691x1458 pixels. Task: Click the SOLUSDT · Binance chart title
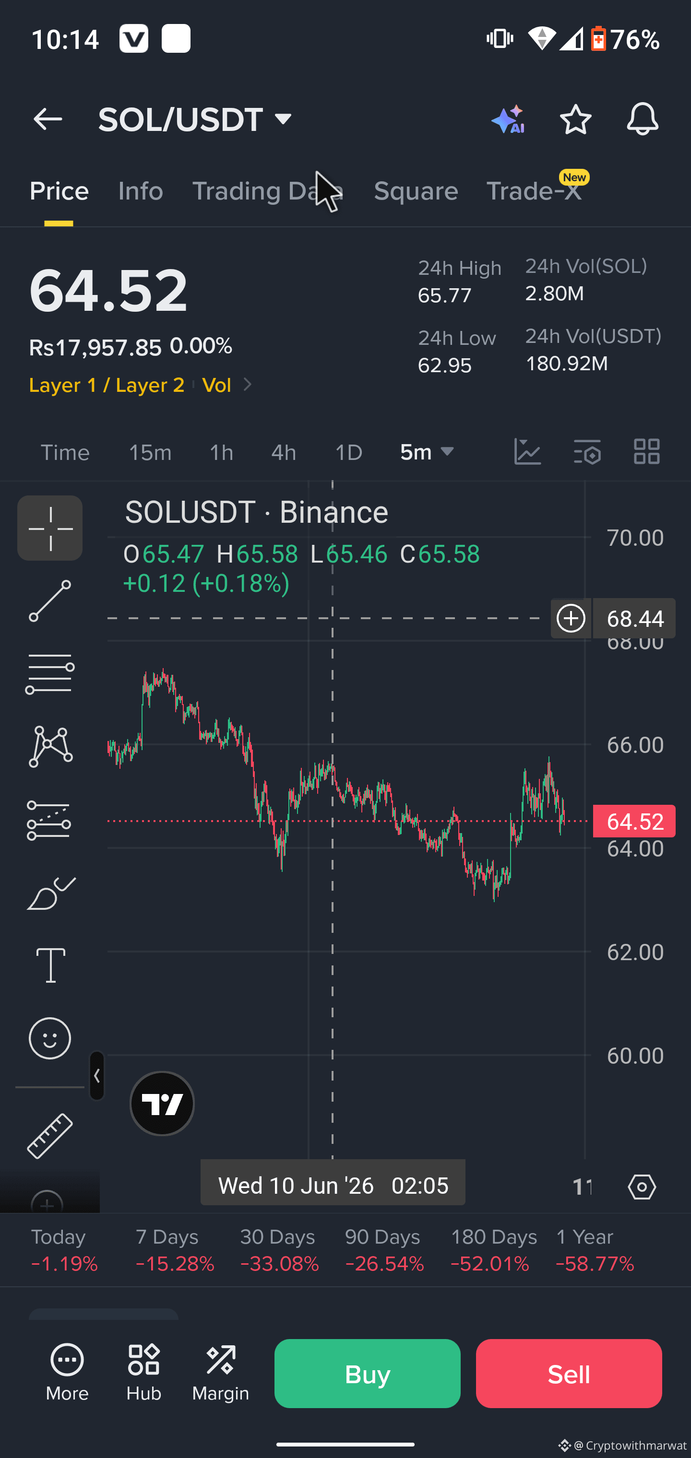coord(257,512)
